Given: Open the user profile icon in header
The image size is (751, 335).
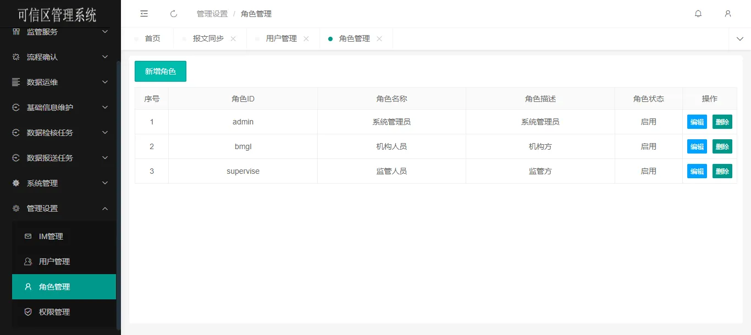Looking at the screenshot, I should point(728,14).
